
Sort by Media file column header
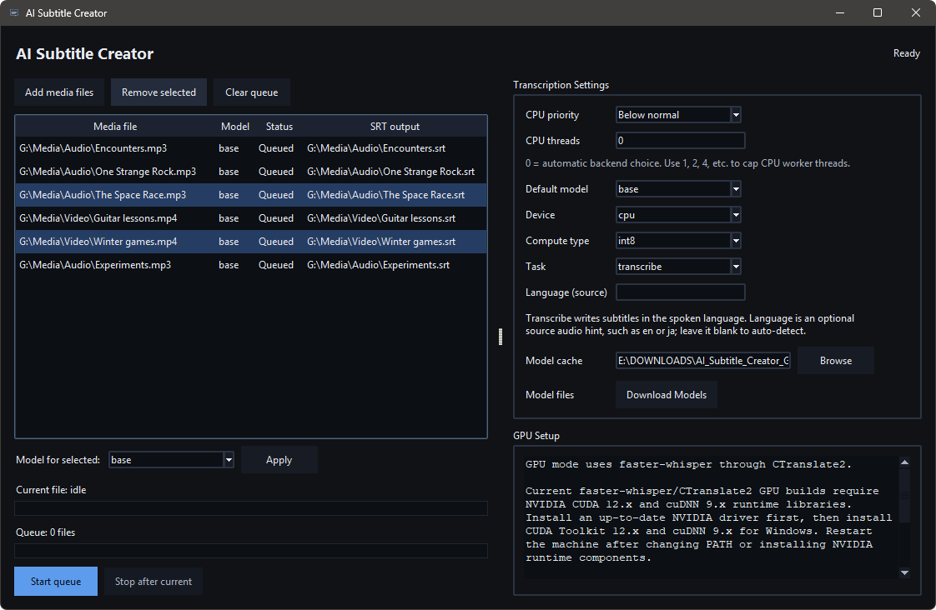coord(115,127)
